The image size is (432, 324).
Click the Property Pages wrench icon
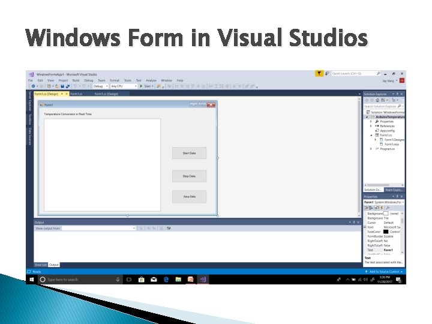[388, 208]
